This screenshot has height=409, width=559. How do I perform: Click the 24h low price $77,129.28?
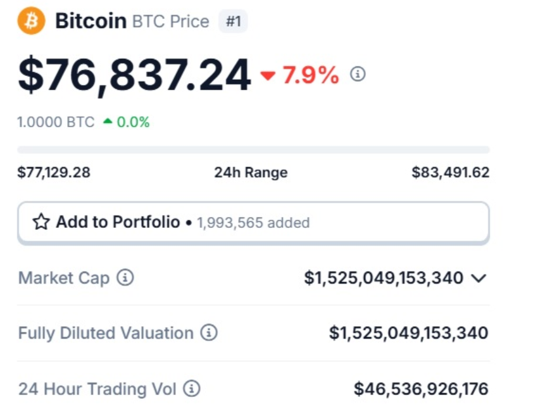[x=54, y=172]
